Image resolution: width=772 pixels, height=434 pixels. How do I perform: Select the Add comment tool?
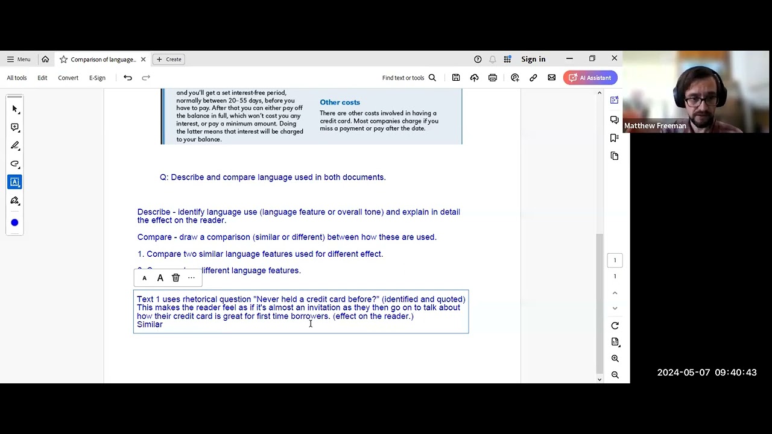[15, 127]
